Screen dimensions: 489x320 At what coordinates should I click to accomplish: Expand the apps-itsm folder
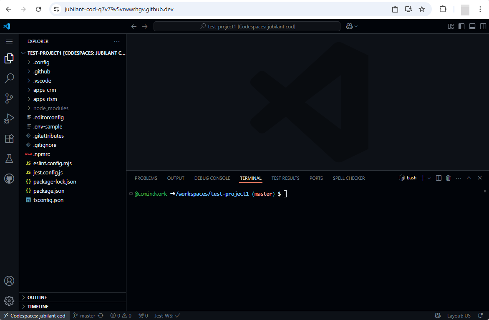click(x=73, y=99)
